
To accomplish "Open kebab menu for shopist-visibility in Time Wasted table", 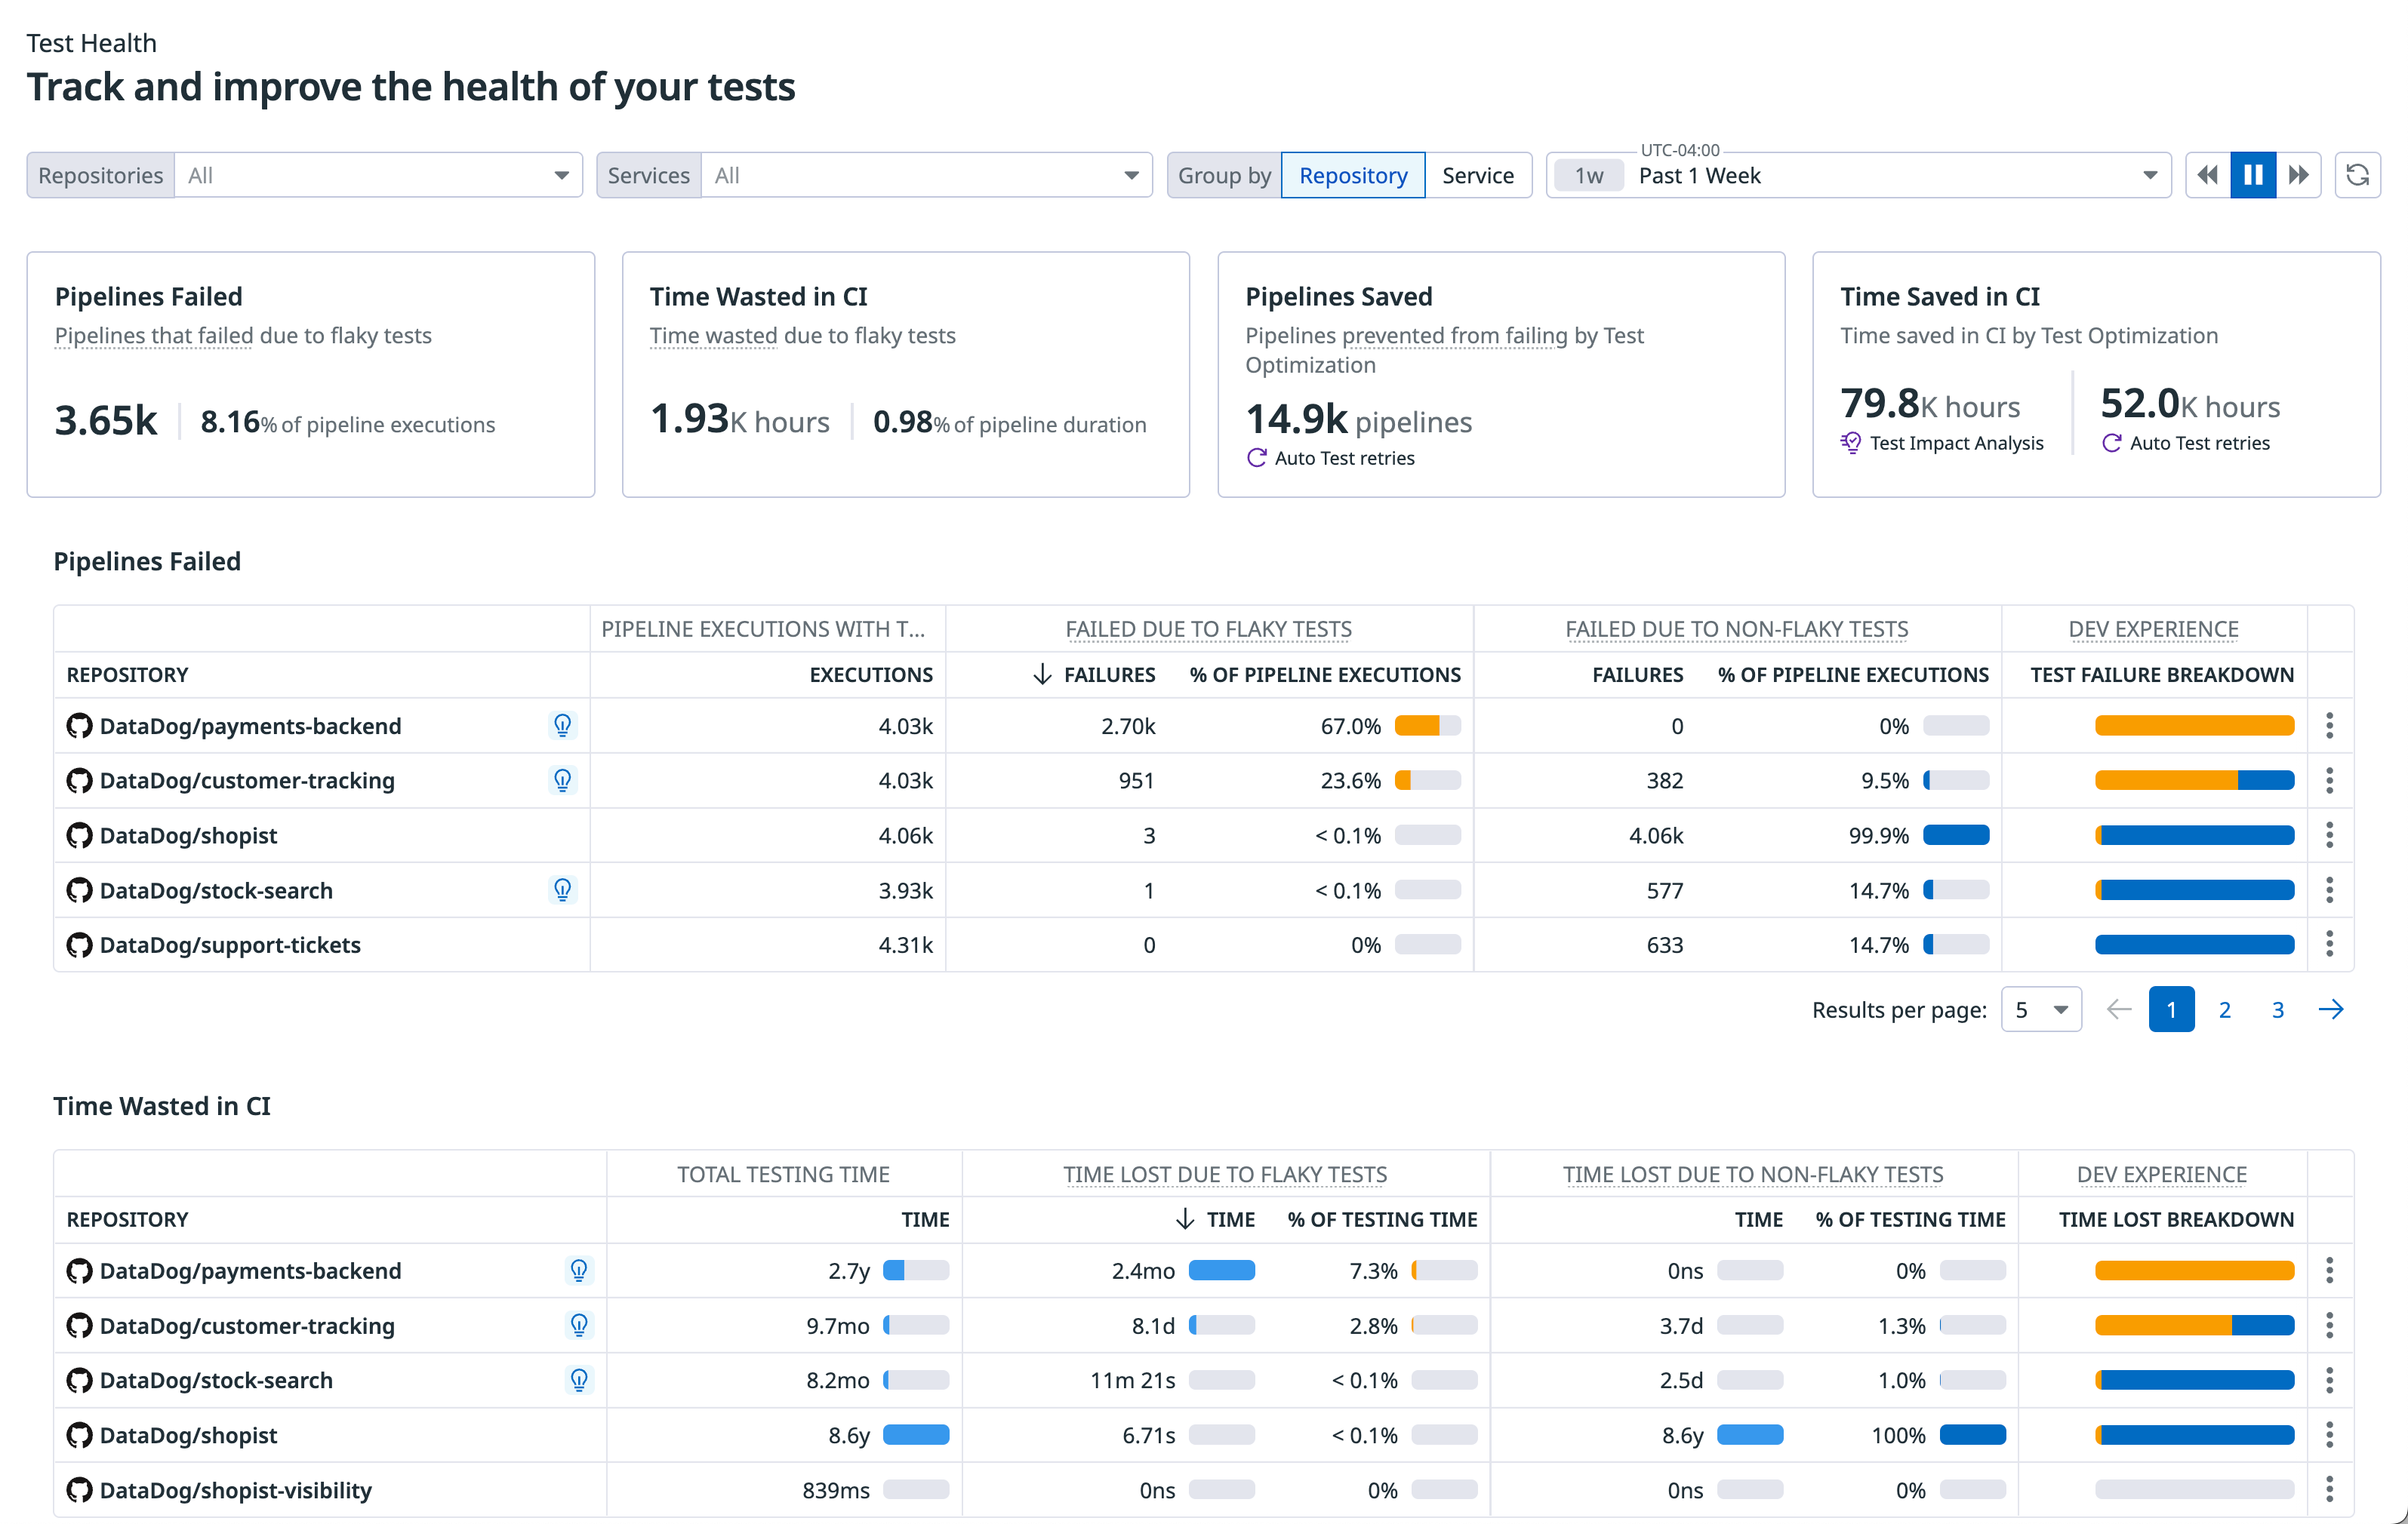I will 2329,1489.
